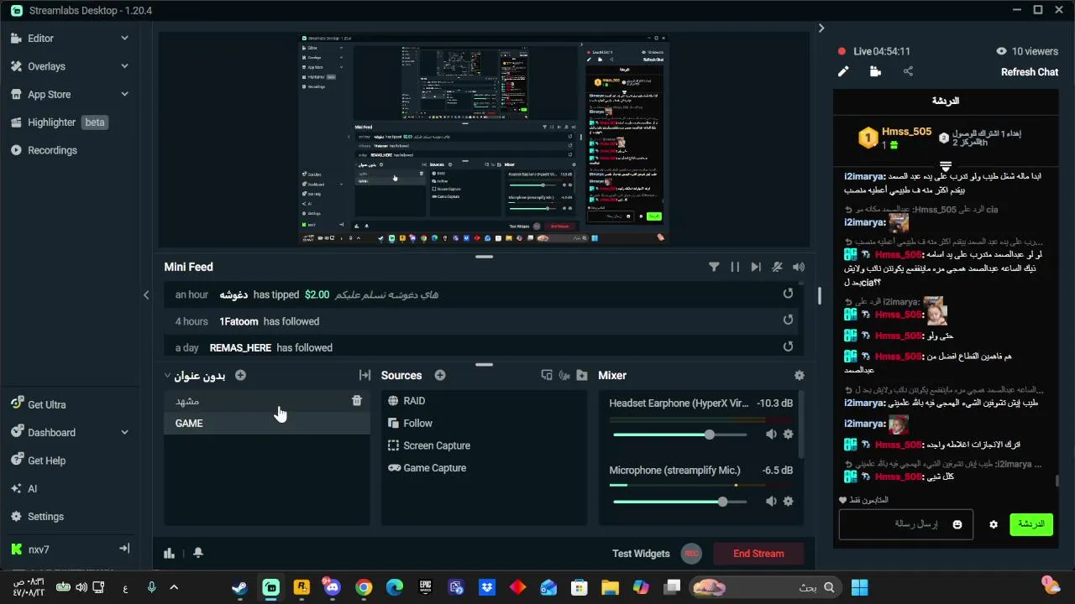
Task: Filter Mini Feed events
Action: (x=714, y=267)
